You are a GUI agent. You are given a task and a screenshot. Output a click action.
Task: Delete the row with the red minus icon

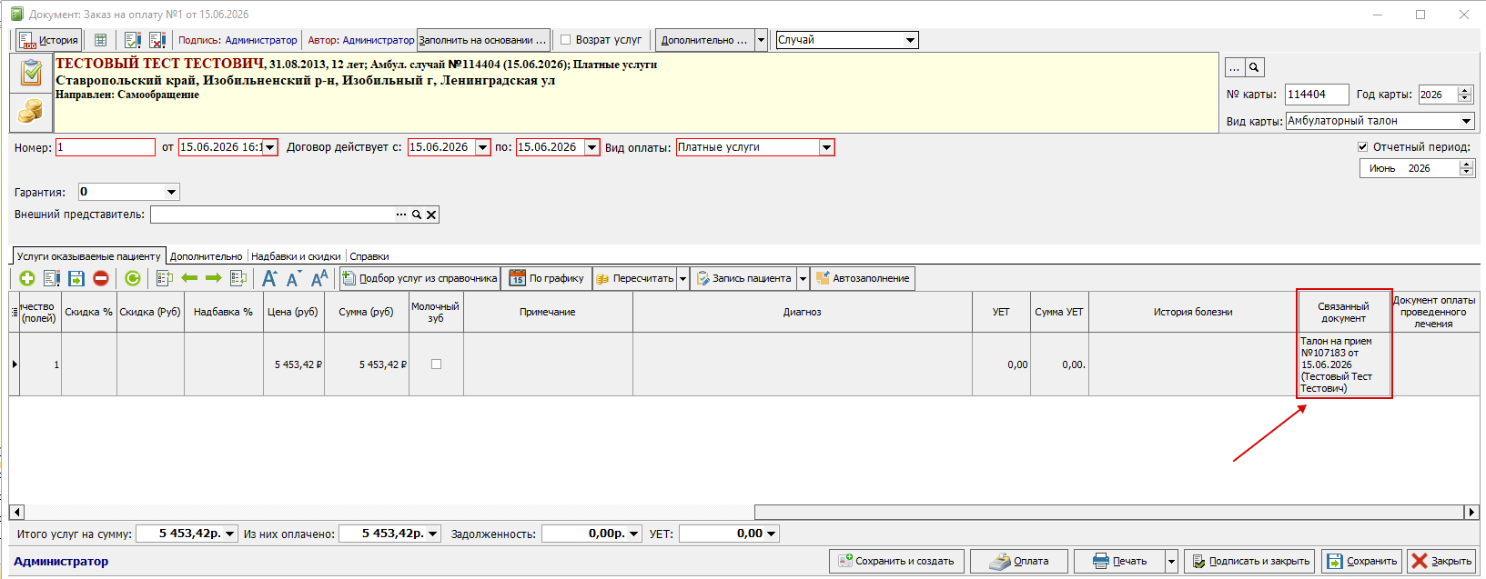(101, 278)
